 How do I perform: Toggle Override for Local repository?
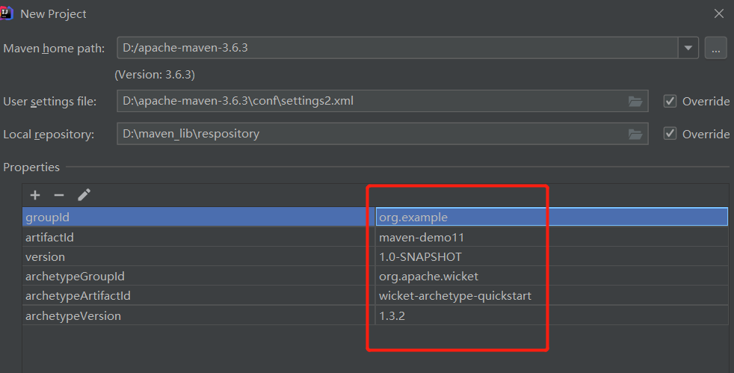pos(670,134)
